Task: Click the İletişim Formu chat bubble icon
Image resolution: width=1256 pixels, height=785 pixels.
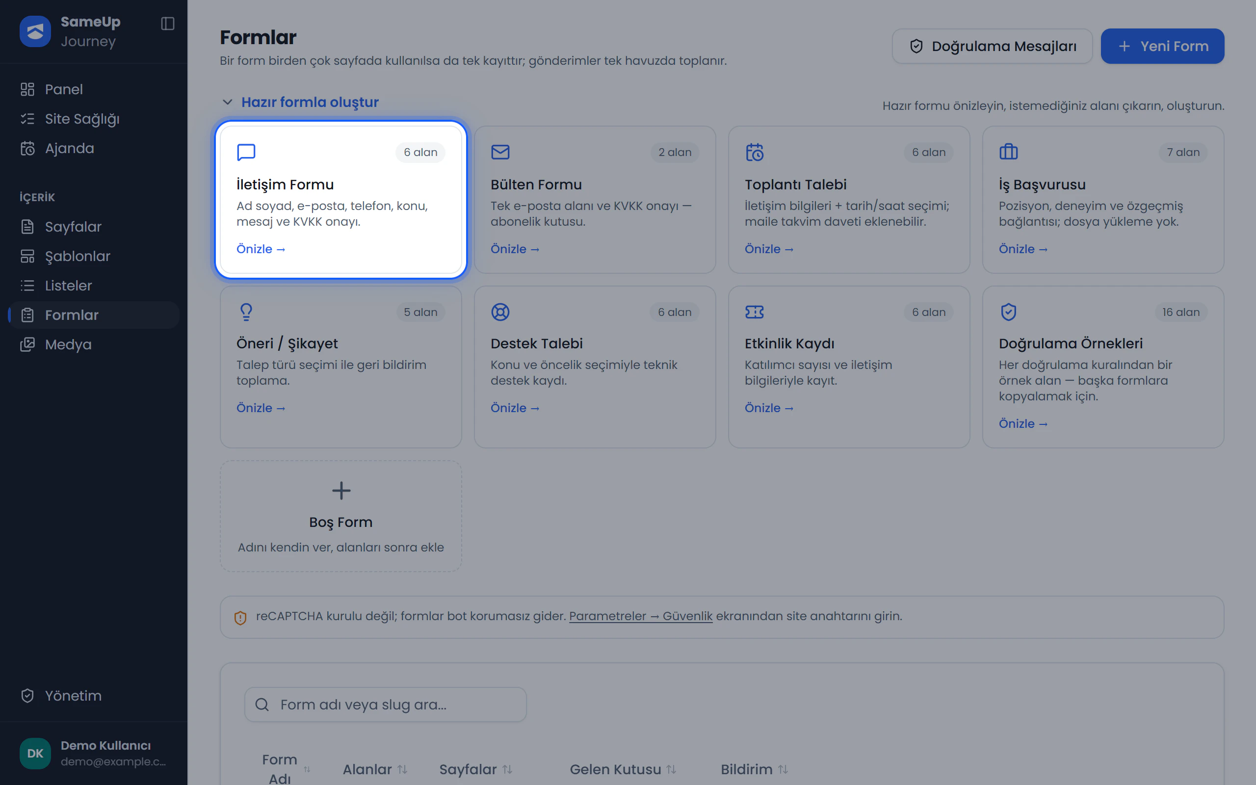Action: click(246, 152)
